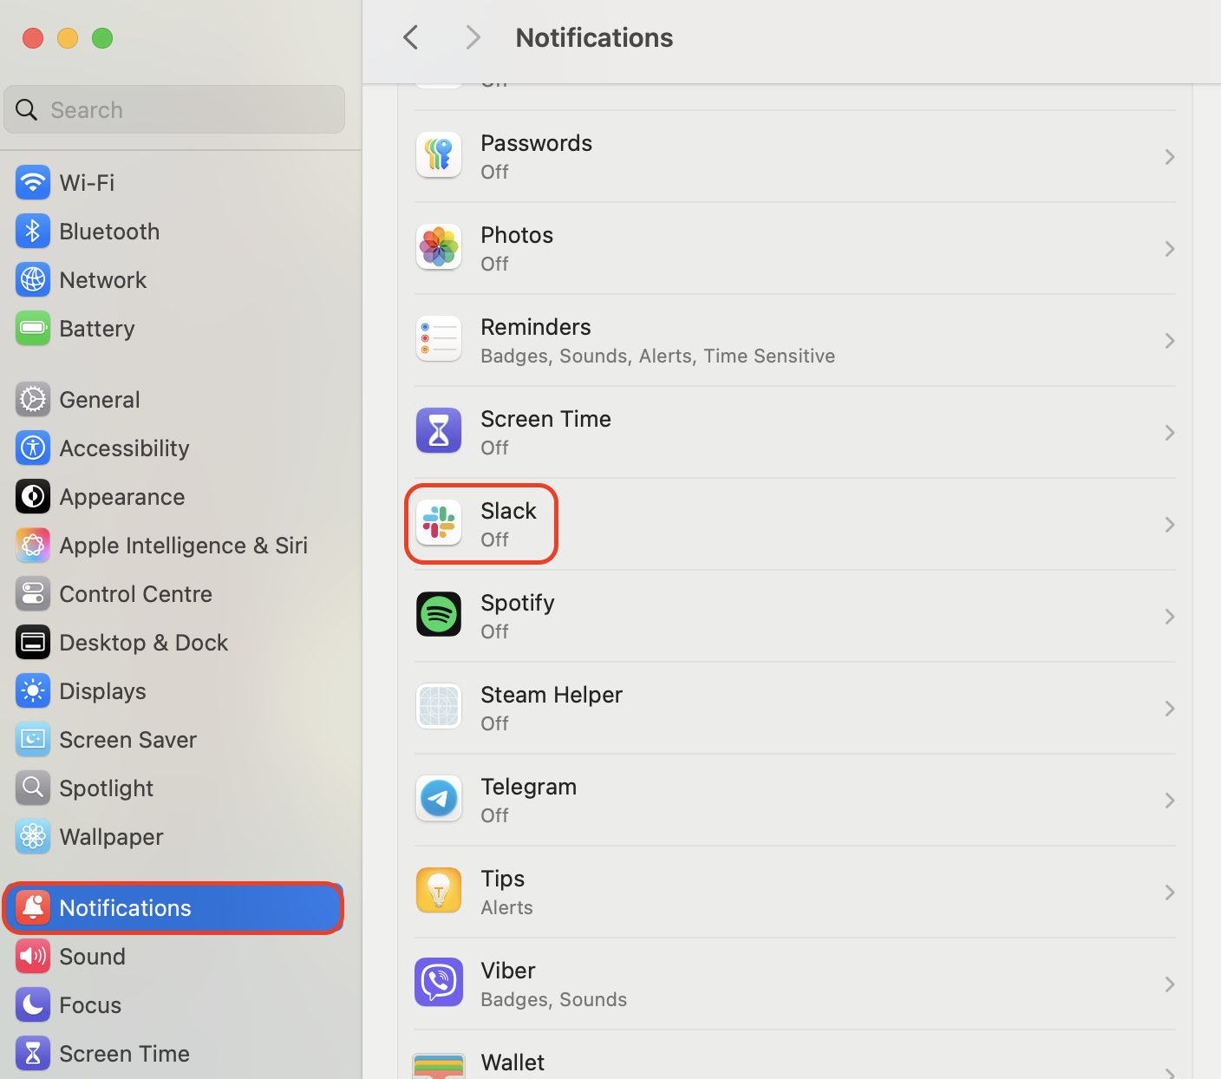Click the Wi-Fi icon in sidebar
This screenshot has height=1079, width=1221.
[x=33, y=183]
